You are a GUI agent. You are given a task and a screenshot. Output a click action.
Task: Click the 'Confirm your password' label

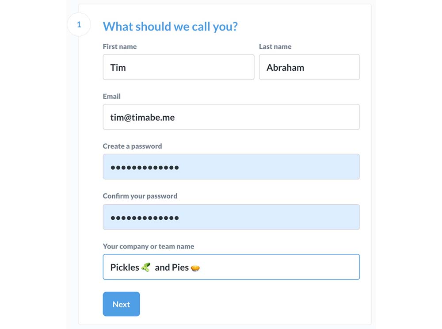140,196
